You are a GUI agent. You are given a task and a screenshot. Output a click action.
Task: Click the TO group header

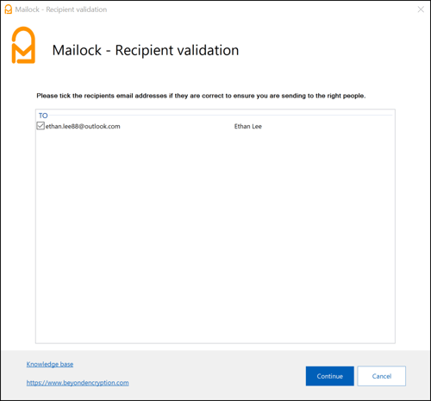click(43, 116)
